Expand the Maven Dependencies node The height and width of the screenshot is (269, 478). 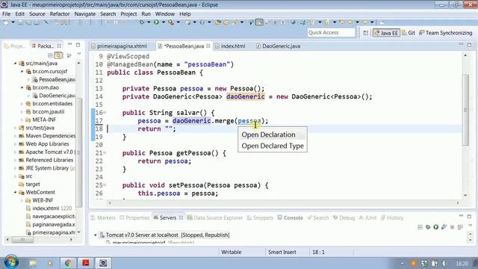15,136
